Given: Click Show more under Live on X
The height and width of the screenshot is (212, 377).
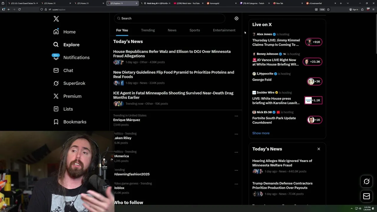Looking at the screenshot, I should (261, 133).
